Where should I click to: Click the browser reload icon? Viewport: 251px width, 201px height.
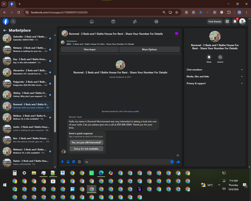tap(19, 13)
